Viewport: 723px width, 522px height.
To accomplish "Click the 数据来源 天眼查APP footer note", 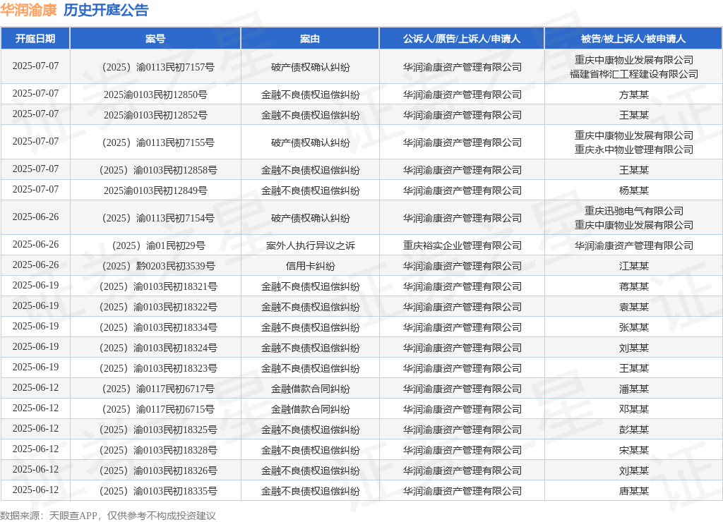I will point(108,516).
